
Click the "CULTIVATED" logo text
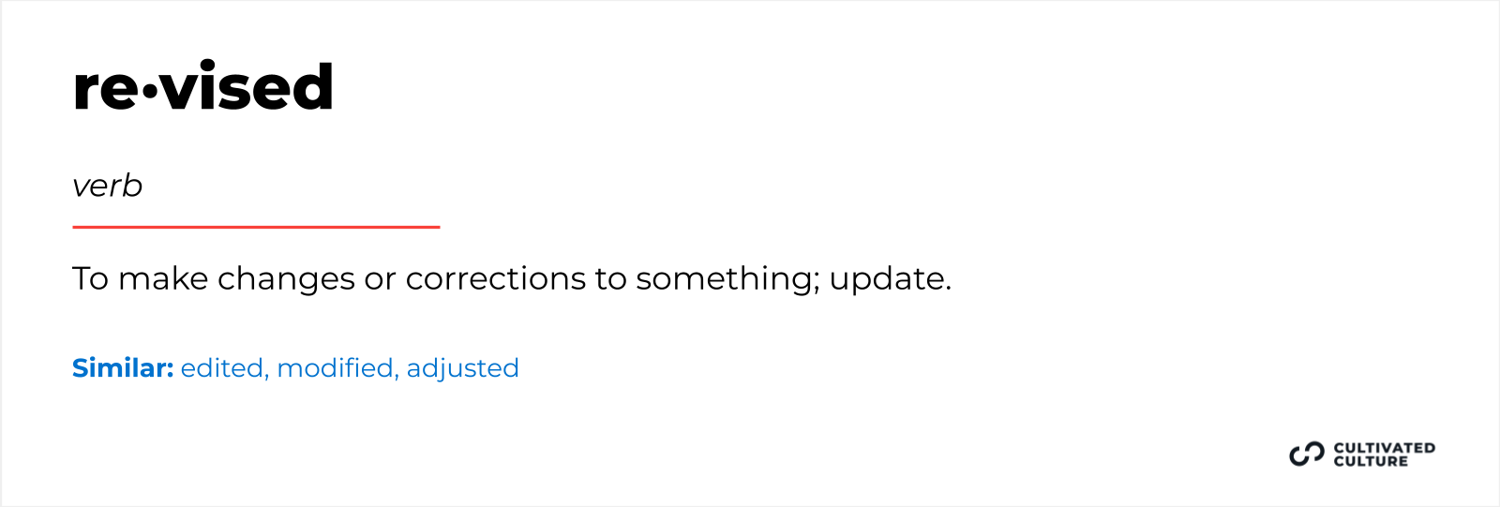[1384, 448]
